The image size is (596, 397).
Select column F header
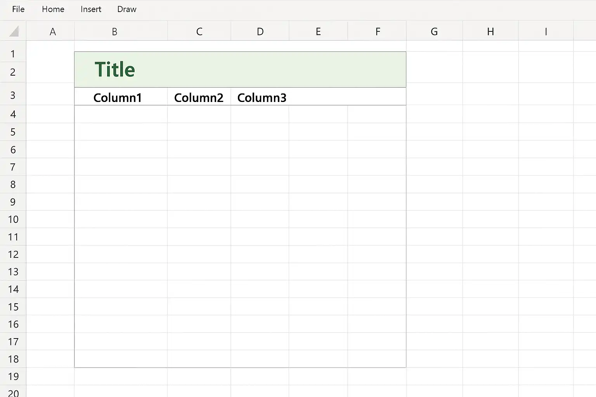(x=377, y=31)
